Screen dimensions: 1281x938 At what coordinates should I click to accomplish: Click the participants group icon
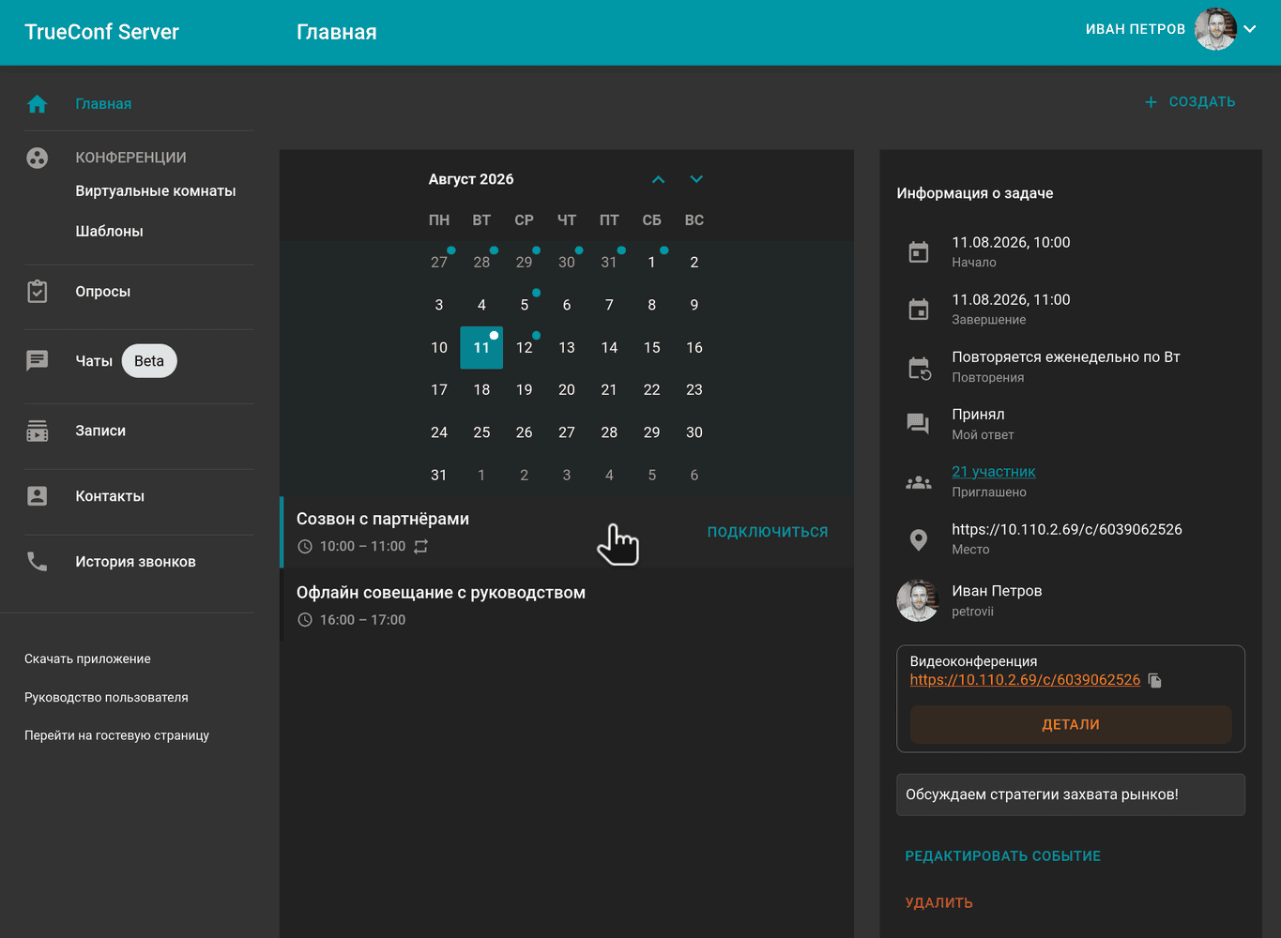click(919, 483)
